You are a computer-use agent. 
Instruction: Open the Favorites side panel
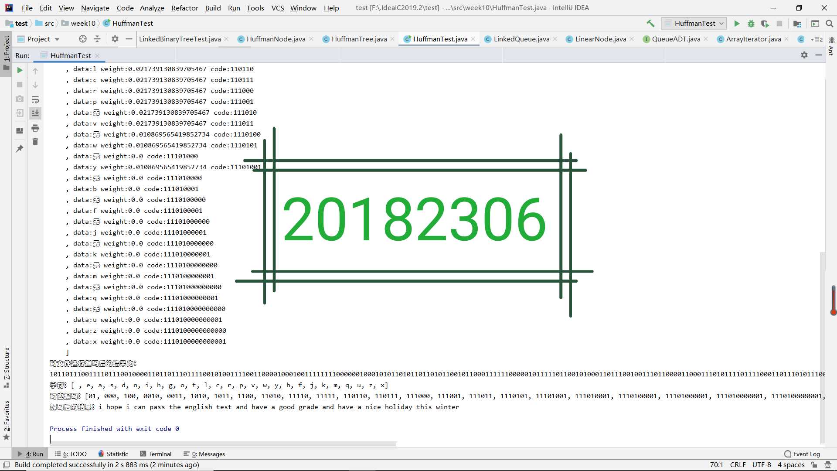pyautogui.click(x=7, y=420)
